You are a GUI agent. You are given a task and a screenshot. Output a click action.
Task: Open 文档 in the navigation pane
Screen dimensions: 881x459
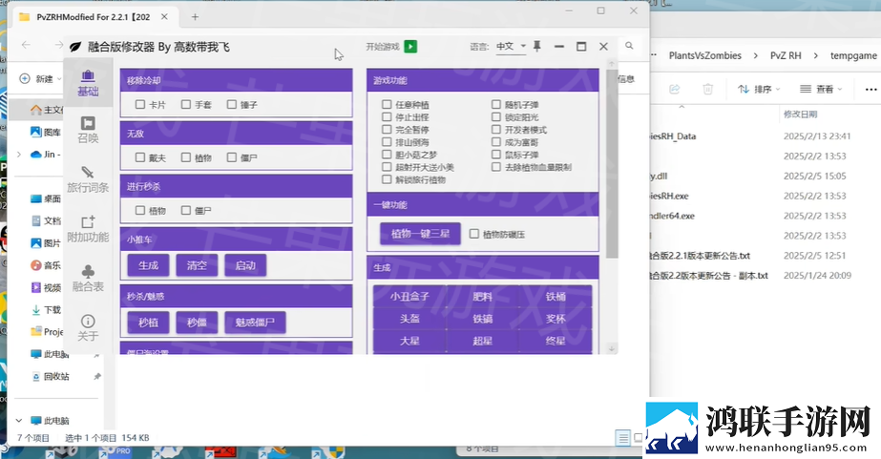[46, 220]
